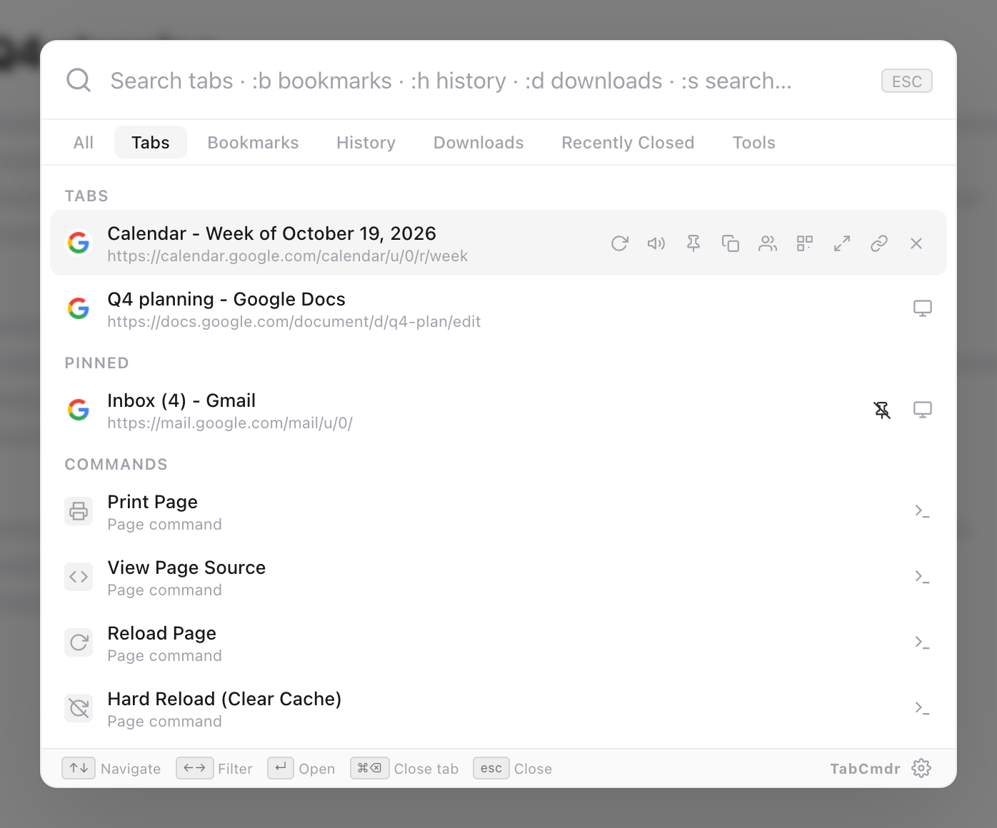
Task: Mute the Calendar tab with the speaker icon
Action: click(x=656, y=243)
